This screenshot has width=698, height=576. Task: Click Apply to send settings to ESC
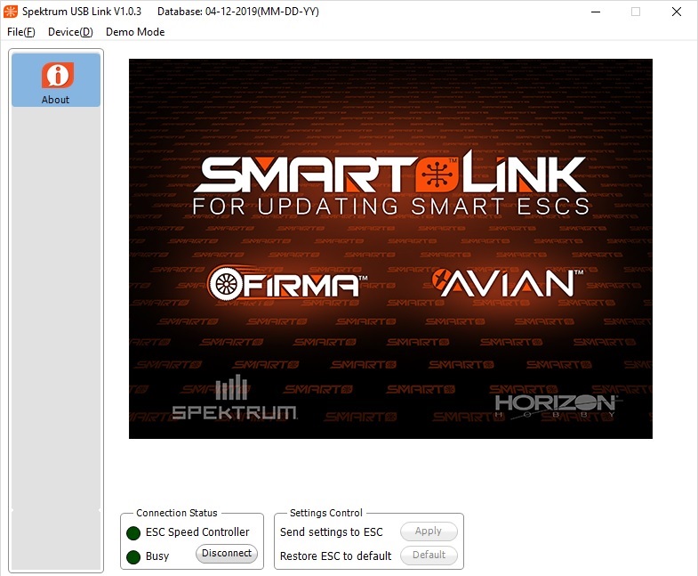point(429,531)
